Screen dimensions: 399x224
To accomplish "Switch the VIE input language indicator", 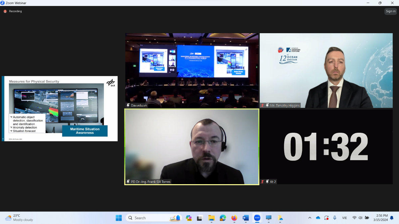I will pyautogui.click(x=344, y=218).
